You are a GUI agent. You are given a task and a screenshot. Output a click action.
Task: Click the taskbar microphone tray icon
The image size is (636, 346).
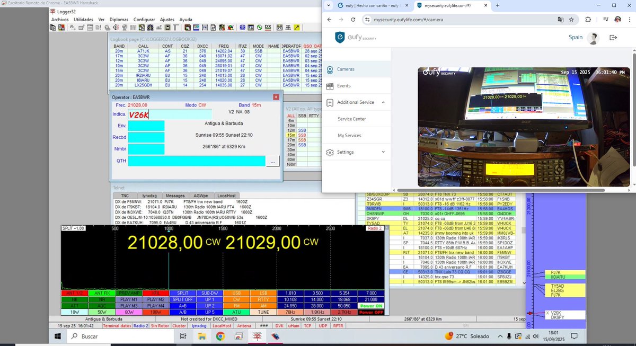pos(509,336)
